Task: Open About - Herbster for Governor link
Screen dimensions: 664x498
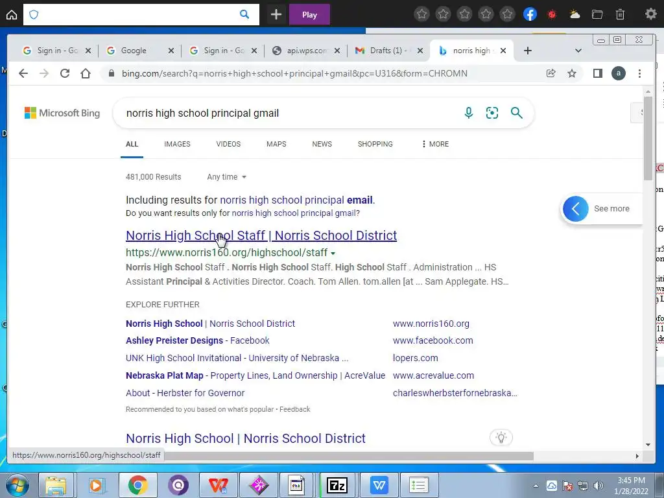Action: click(185, 393)
